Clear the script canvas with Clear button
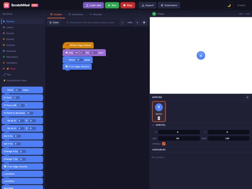Image resolution: width=252 pixels, height=189 pixels. point(54,22)
